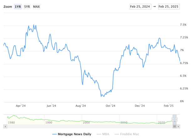The height and width of the screenshot is (138, 191).
Task: Grab the navigator scrollbar thumb
Action: click(174, 126)
